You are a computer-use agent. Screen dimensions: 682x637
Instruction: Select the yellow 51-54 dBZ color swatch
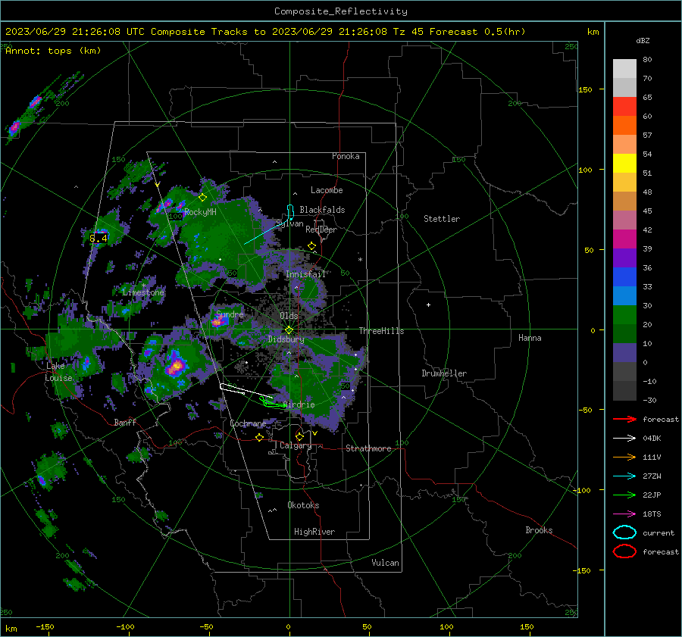tap(624, 164)
